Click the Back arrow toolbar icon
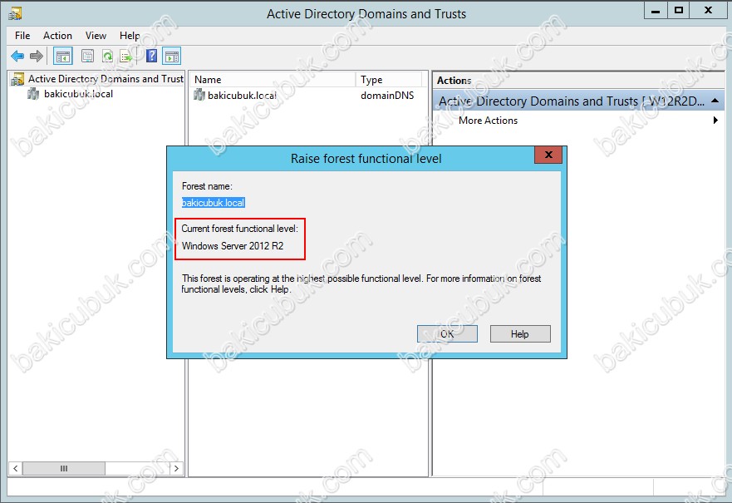732x503 pixels. [x=17, y=57]
